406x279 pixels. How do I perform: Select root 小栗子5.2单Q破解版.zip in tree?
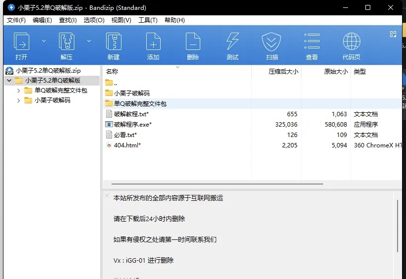[x=48, y=71]
